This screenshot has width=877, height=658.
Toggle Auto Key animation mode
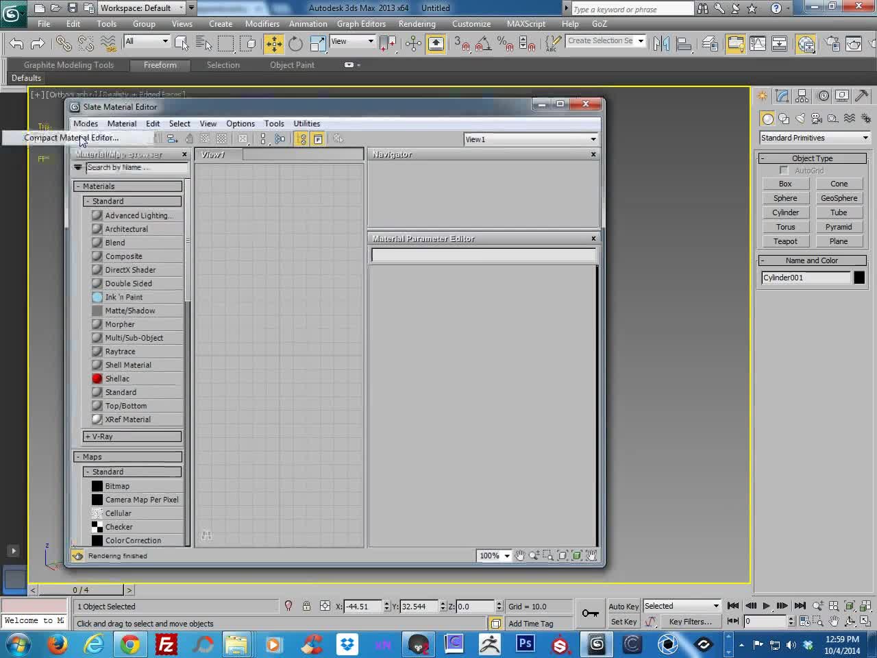[623, 606]
